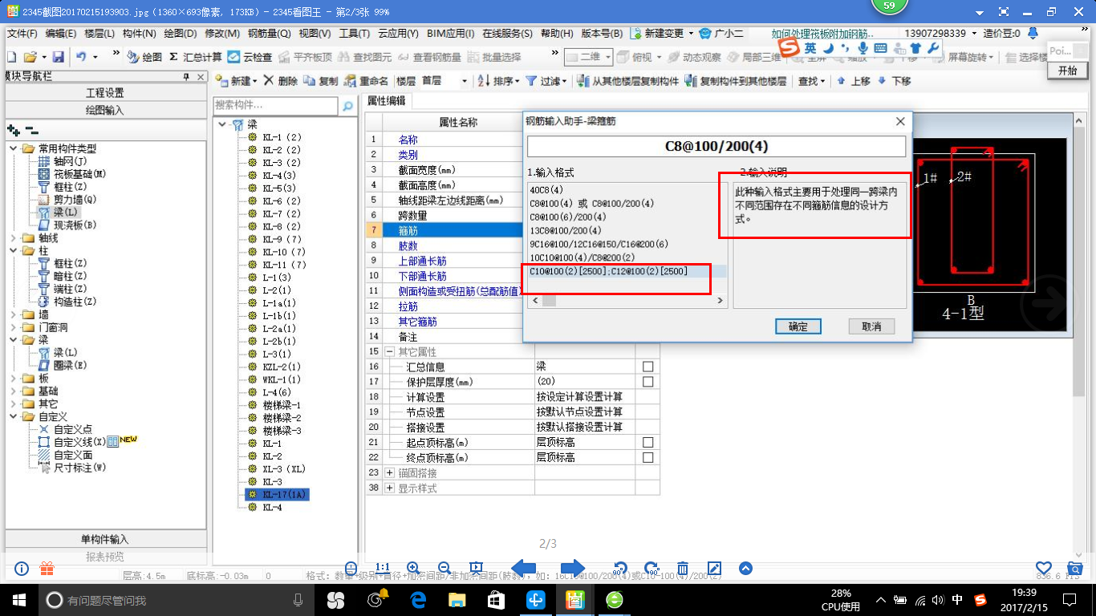Go to next image with right arrow

[572, 568]
